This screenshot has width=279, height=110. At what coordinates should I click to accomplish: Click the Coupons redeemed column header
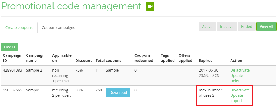[x=144, y=58]
